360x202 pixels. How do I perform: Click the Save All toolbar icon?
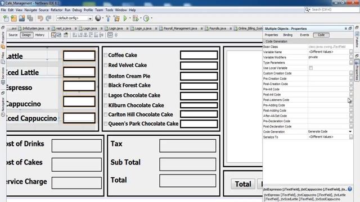pos(30,19)
